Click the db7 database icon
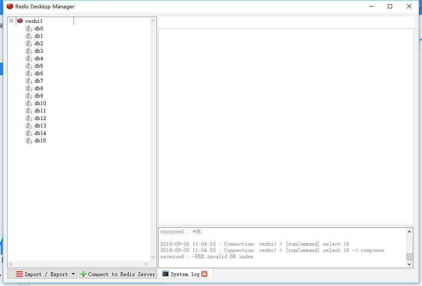 coord(29,81)
